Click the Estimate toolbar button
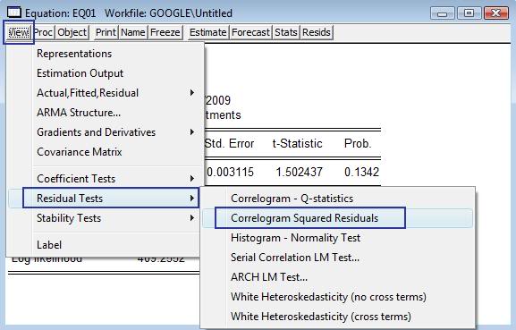 (208, 32)
